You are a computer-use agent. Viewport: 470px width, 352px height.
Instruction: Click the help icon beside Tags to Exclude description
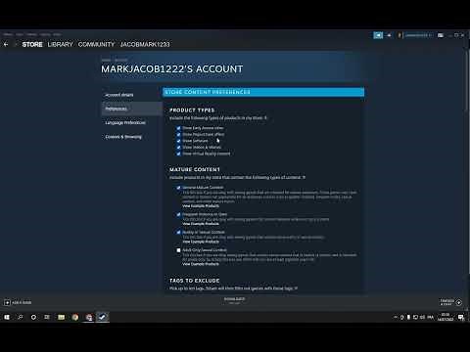(x=296, y=288)
